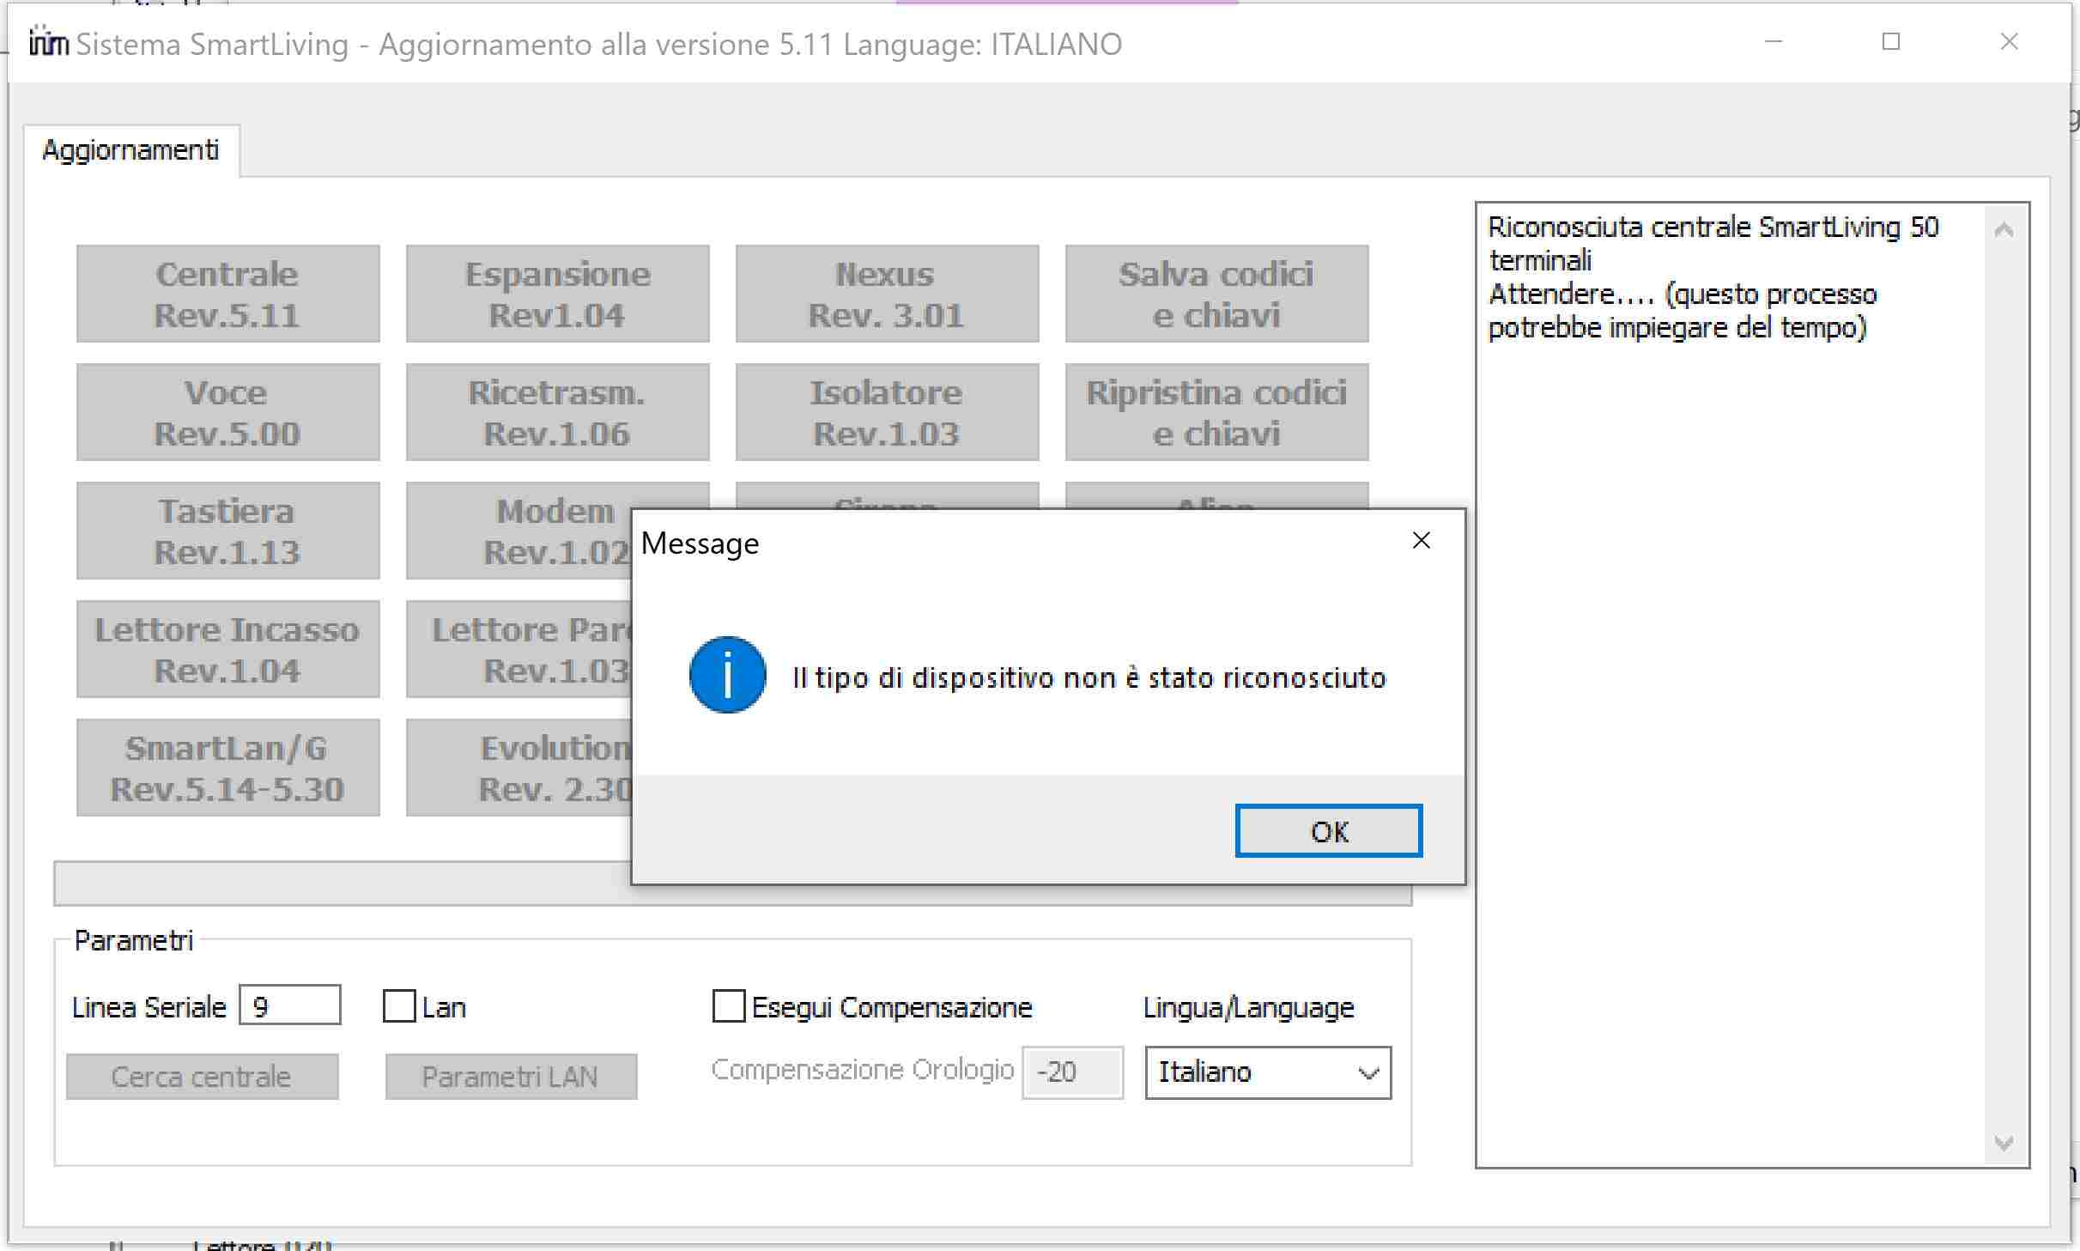The height and width of the screenshot is (1251, 2080).
Task: Click the log panel scroll down arrow
Action: point(2004,1143)
